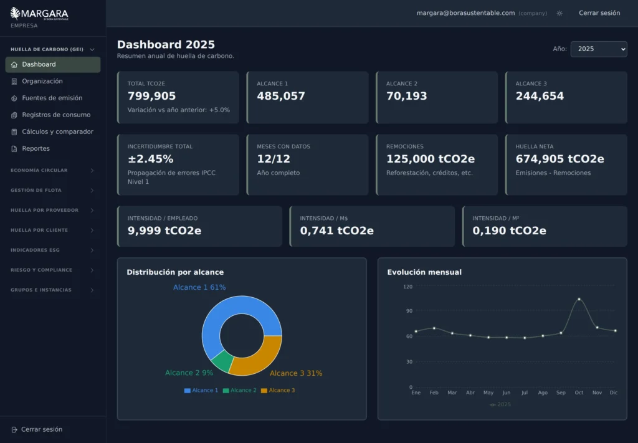This screenshot has width=638, height=443.
Task: Open the Año 2025 dropdown
Action: [x=599, y=49]
